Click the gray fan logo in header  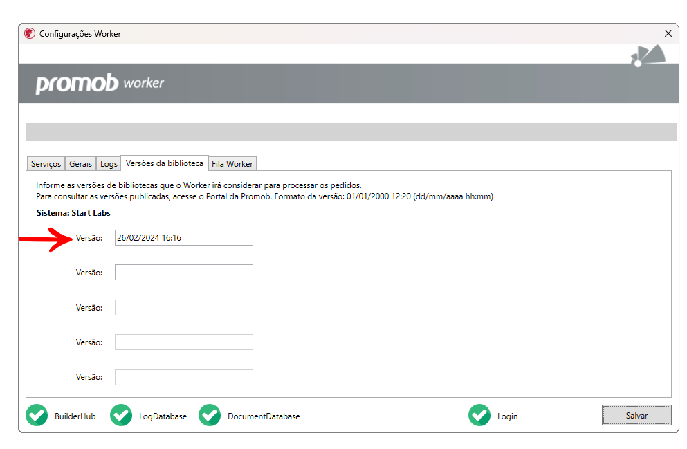(x=648, y=55)
